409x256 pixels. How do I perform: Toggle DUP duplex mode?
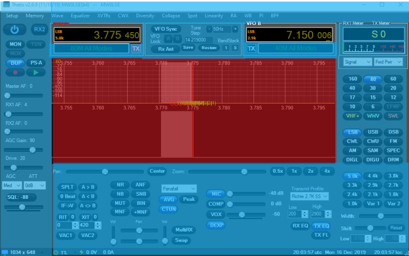[x=16, y=63]
